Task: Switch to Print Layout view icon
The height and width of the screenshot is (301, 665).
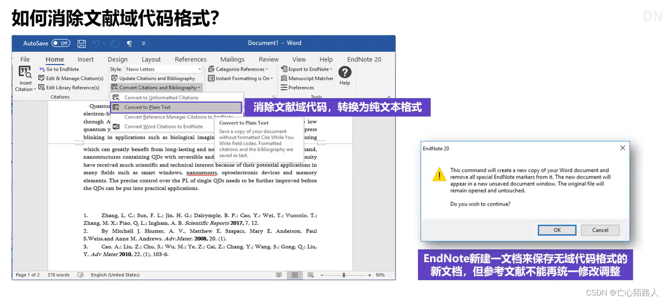Action: click(x=295, y=275)
